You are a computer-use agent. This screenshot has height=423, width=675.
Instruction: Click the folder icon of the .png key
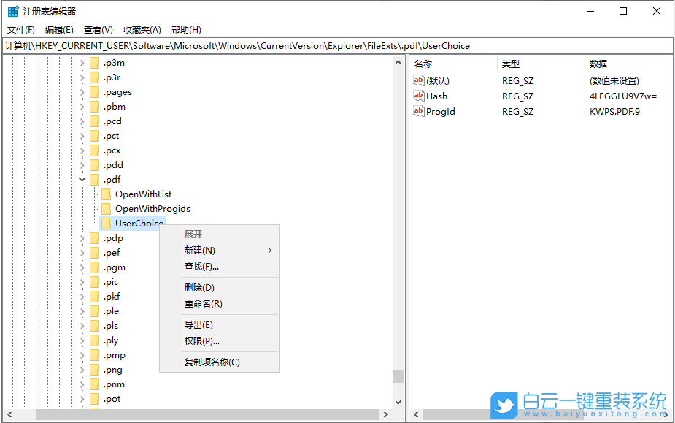click(x=96, y=369)
